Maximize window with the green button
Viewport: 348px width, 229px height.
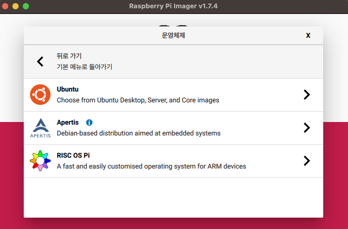pyautogui.click(x=26, y=6)
